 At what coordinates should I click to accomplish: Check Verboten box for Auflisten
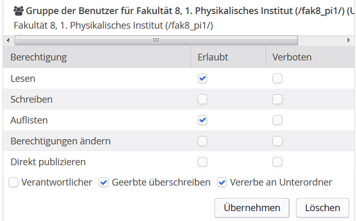tap(277, 120)
